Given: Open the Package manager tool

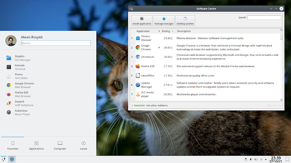Looking at the screenshot, I should (164, 21).
